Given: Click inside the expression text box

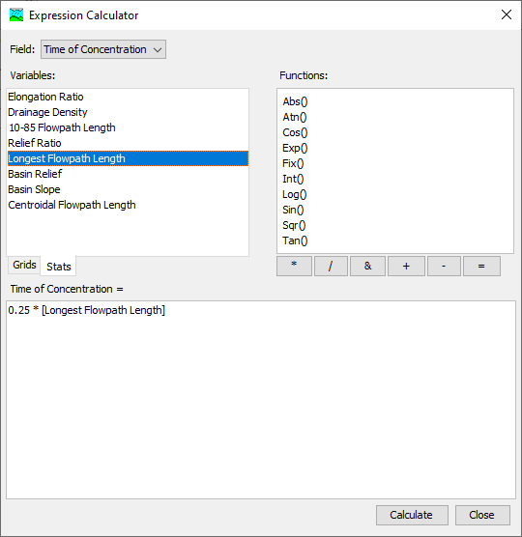Looking at the screenshot, I should [x=261, y=400].
